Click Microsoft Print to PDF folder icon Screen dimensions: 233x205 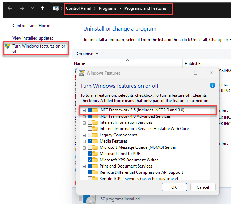95,154
